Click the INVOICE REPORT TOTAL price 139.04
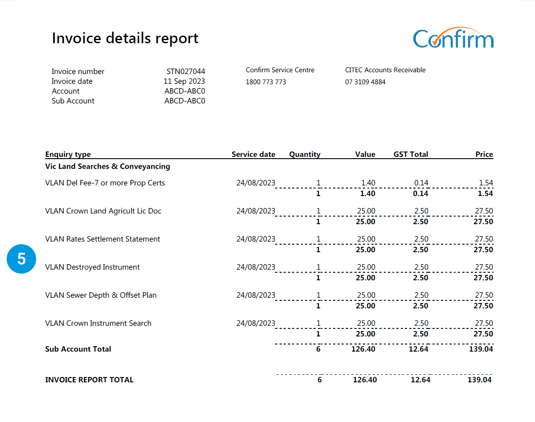This screenshot has width=535, height=422. 480,380
